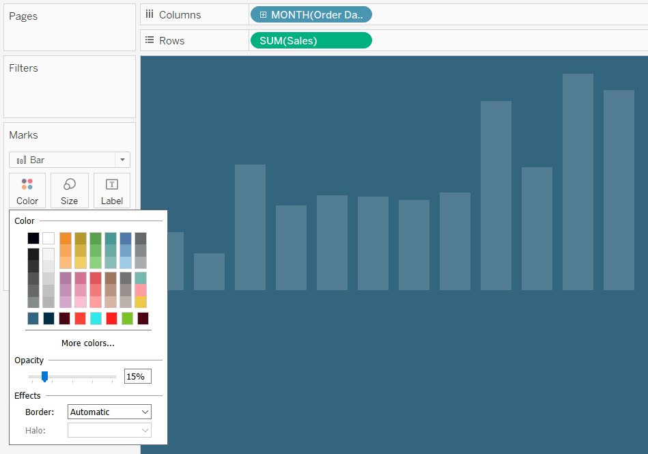This screenshot has width=648, height=454.
Task: Select the SUM(Sales) pill on Rows
Action: pyautogui.click(x=311, y=40)
